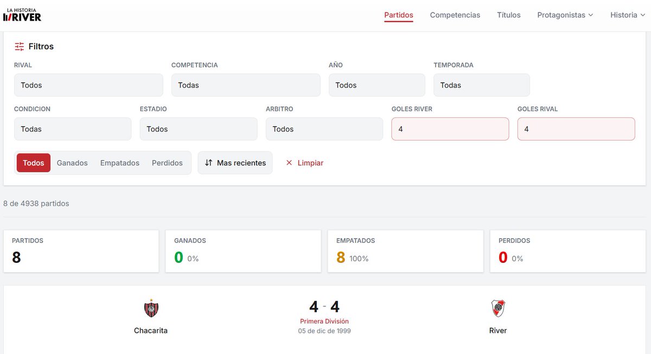This screenshot has width=651, height=354.
Task: Click the sort arrows icon on Mas recientes
Action: pos(208,163)
